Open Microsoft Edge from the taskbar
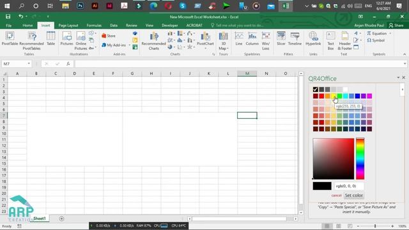409x230 pixels. (x=153, y=6)
